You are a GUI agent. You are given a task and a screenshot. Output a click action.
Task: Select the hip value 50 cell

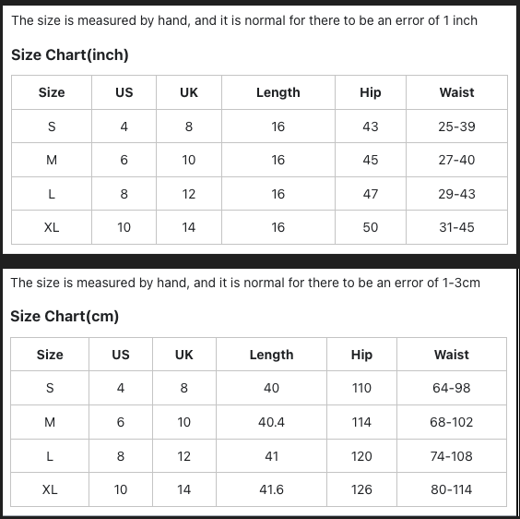(x=371, y=227)
